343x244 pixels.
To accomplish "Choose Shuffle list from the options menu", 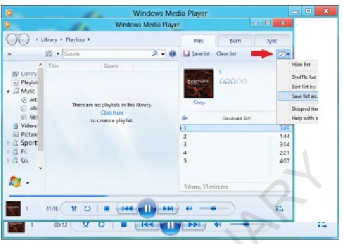I will click(x=304, y=77).
